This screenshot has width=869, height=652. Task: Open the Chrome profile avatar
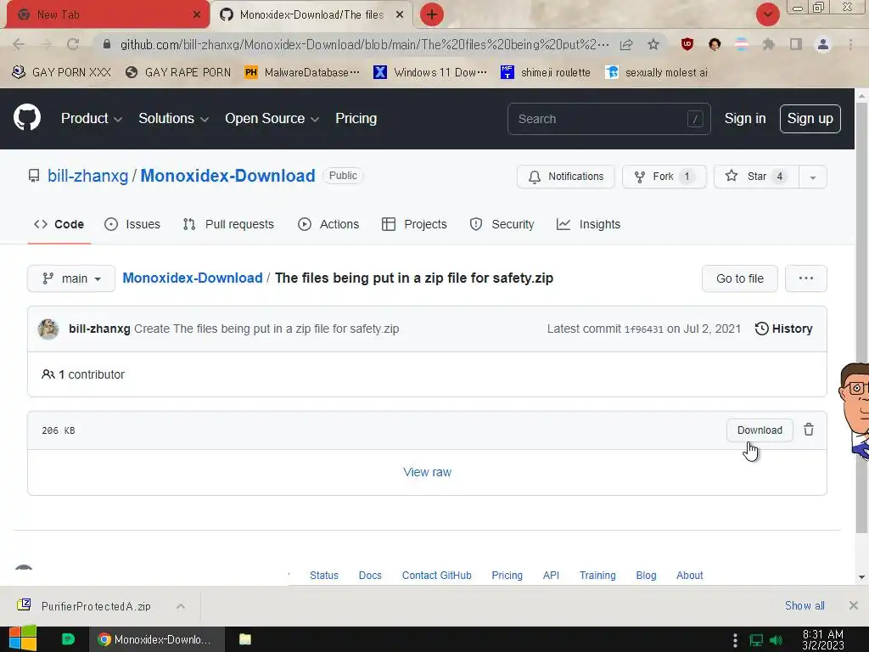coord(823,44)
